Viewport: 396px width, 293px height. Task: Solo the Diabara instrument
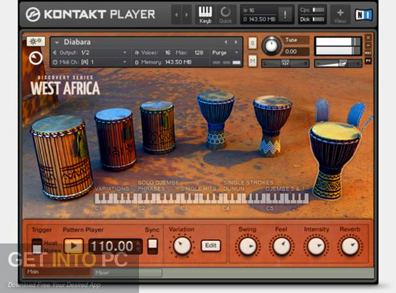click(x=252, y=43)
